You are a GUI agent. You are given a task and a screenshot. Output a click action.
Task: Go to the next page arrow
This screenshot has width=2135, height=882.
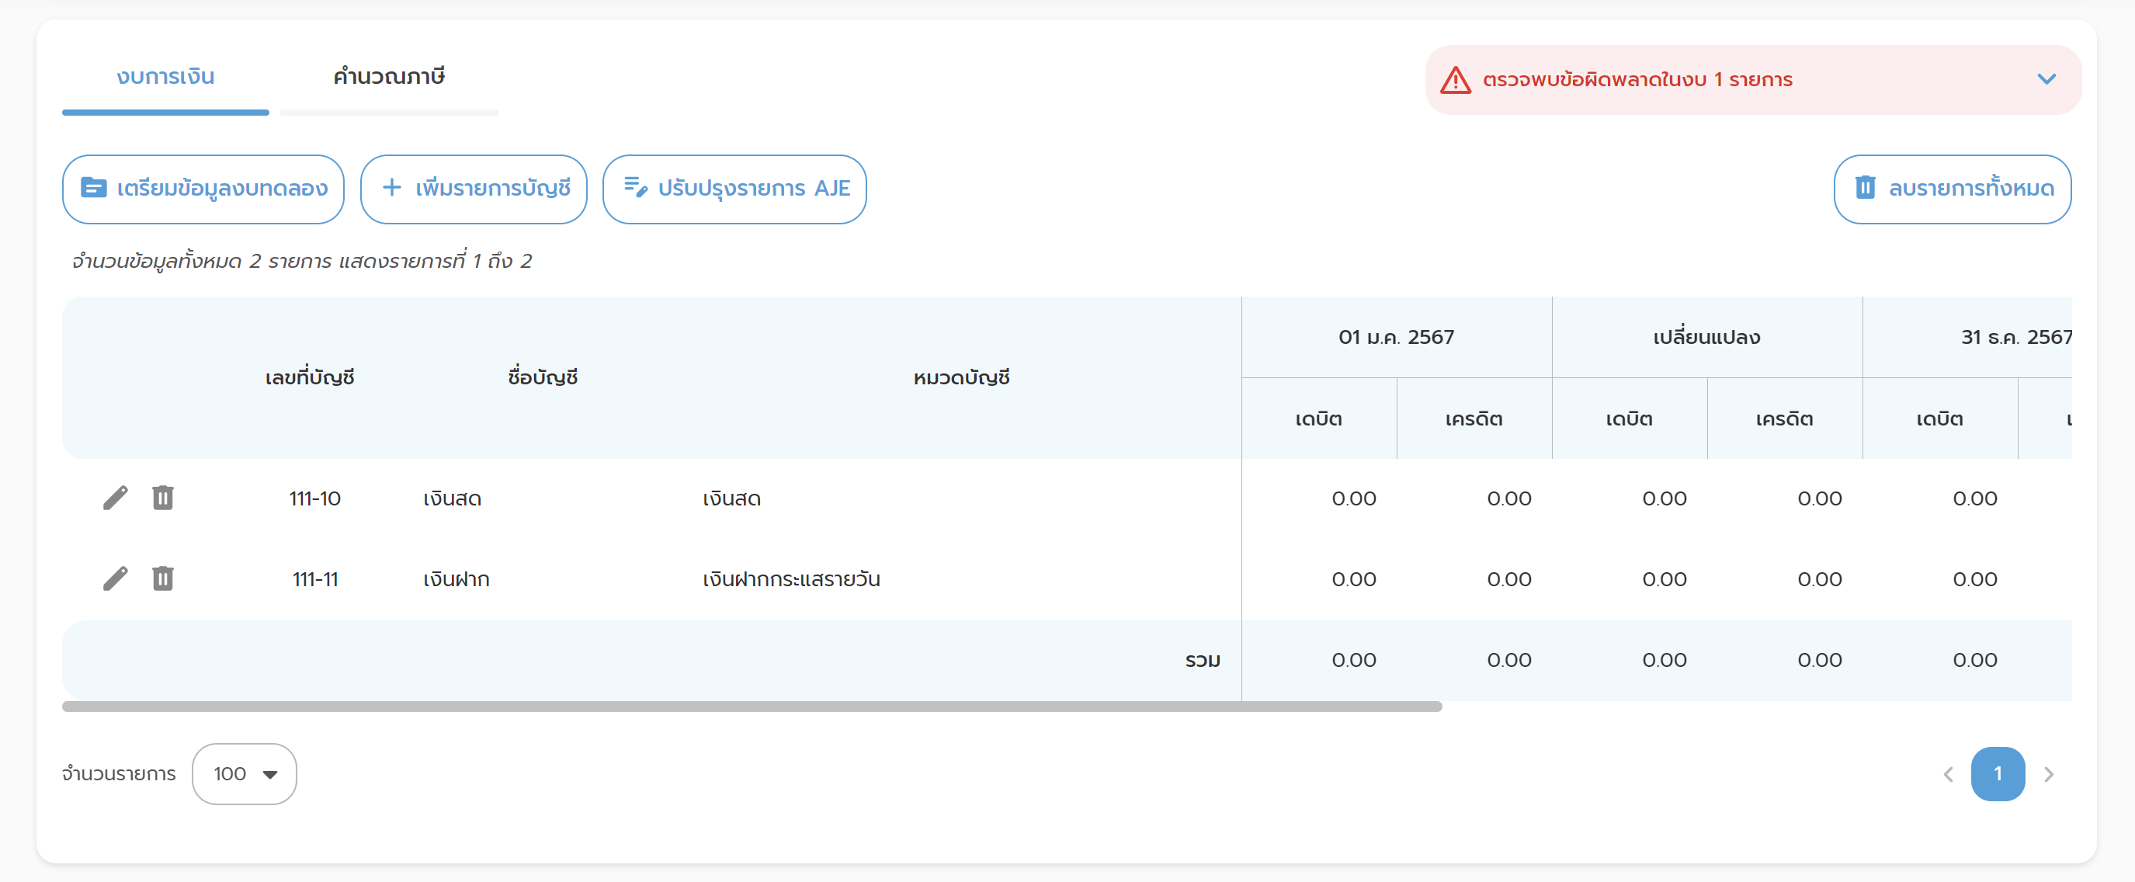tap(2049, 774)
